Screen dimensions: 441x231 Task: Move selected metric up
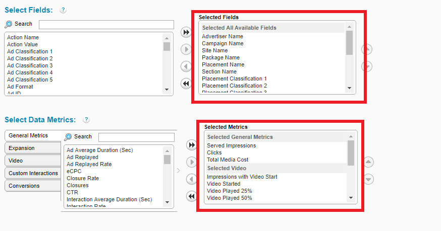[368, 162]
